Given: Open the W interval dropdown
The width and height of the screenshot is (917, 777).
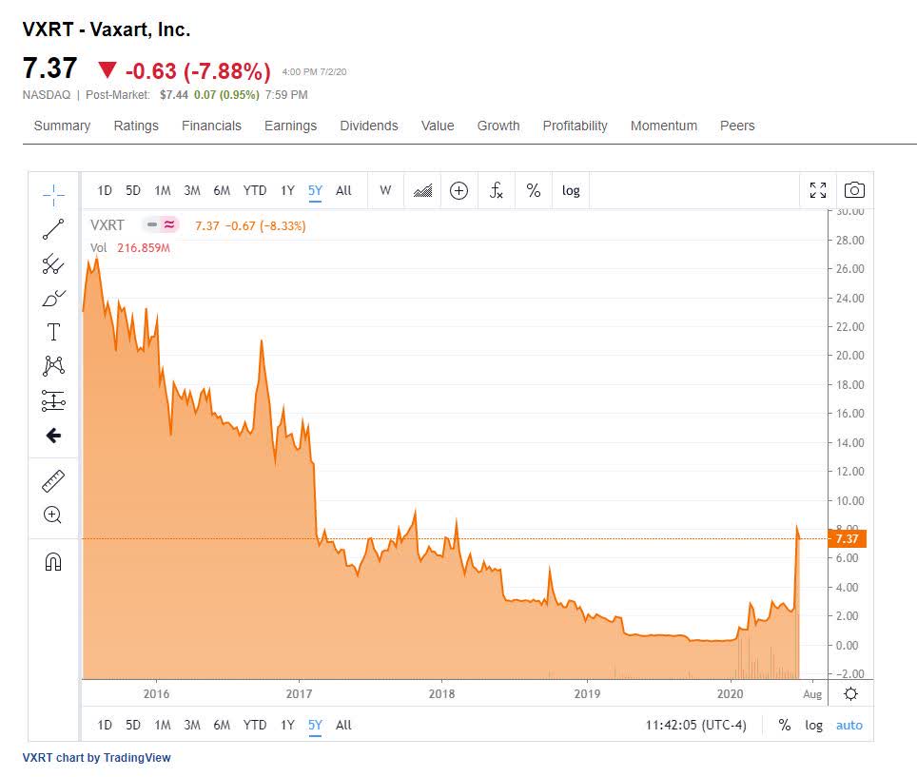Looking at the screenshot, I should point(385,190).
